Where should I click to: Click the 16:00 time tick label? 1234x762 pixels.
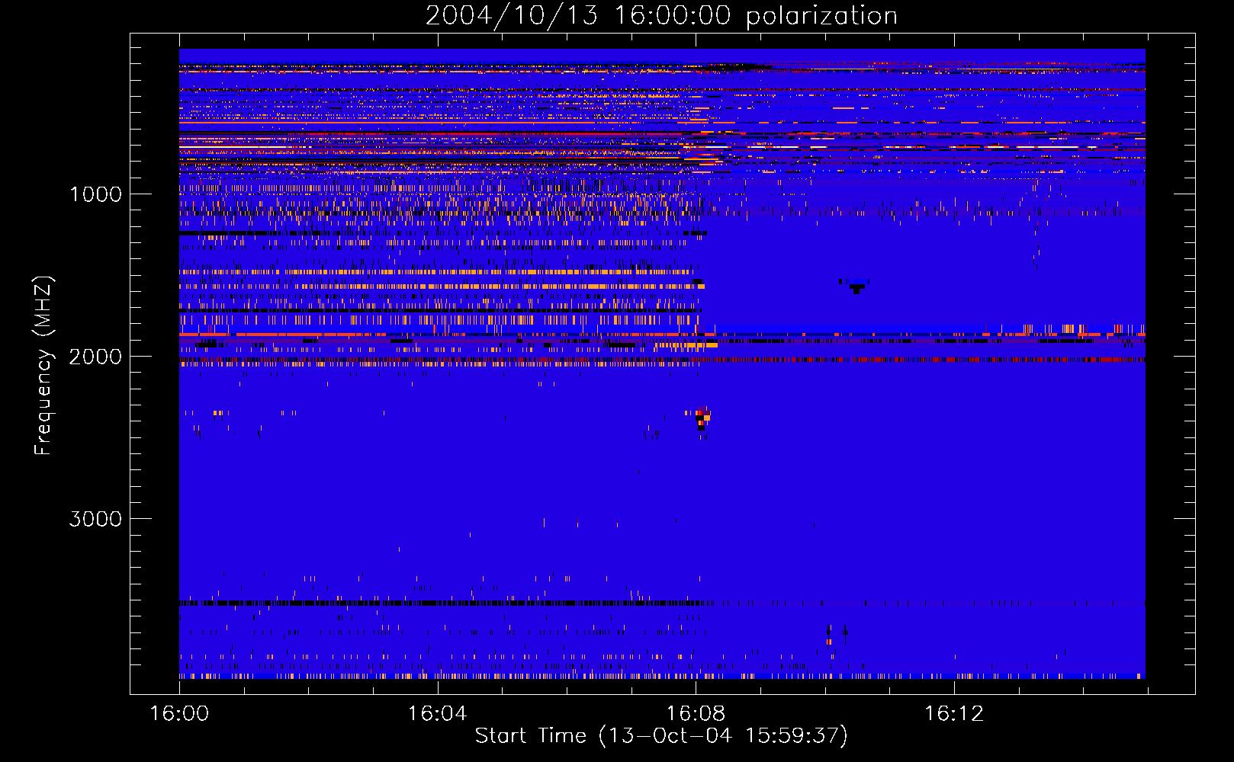179,713
